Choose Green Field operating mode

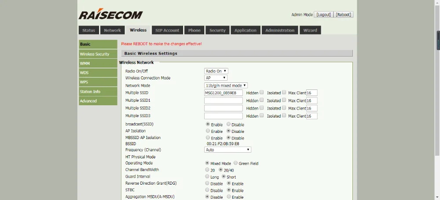pos(235,163)
